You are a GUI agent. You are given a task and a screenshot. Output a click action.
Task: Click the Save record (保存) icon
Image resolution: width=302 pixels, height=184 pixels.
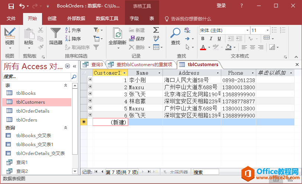[137, 39]
